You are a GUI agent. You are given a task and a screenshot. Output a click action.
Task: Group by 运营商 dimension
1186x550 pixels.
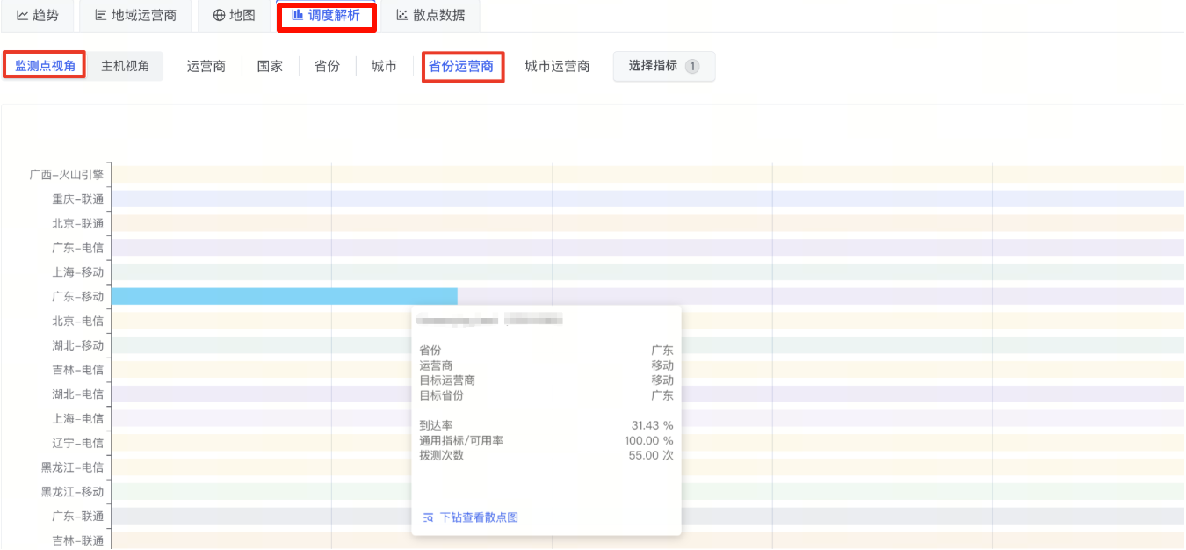[x=206, y=66]
